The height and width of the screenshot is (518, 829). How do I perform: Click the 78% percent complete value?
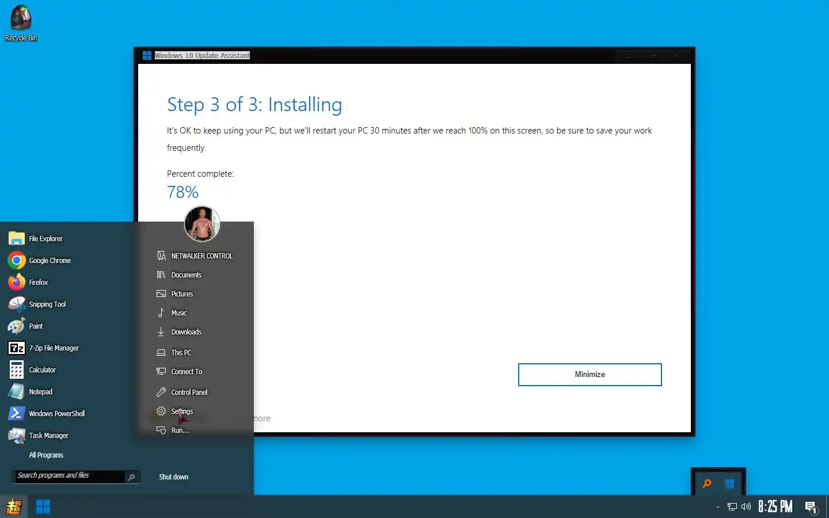tap(182, 192)
